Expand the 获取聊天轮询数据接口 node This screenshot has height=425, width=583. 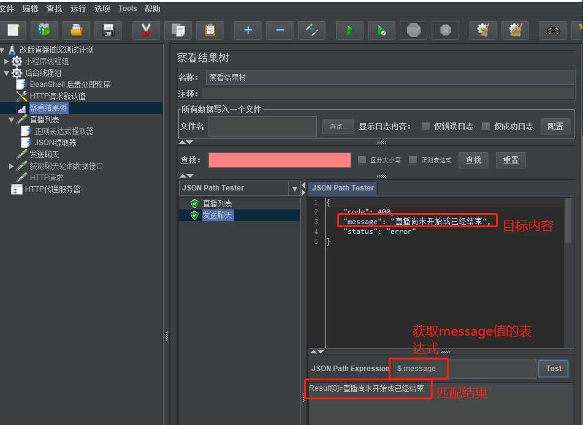point(12,166)
